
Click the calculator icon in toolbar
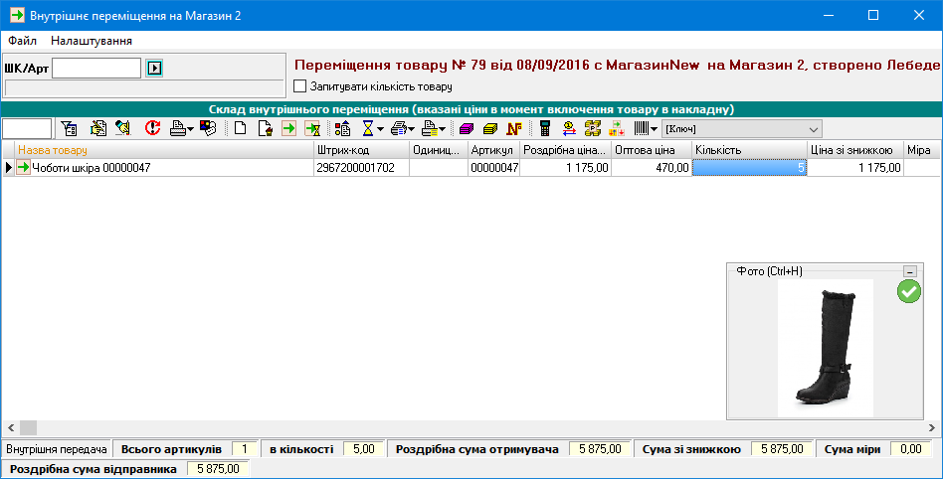click(545, 128)
